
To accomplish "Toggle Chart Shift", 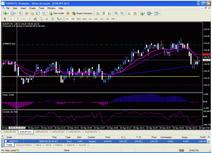I will click(135, 13).
